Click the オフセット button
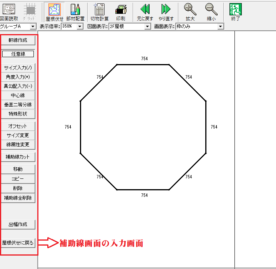This screenshot has height=269, width=276. (x=18, y=126)
